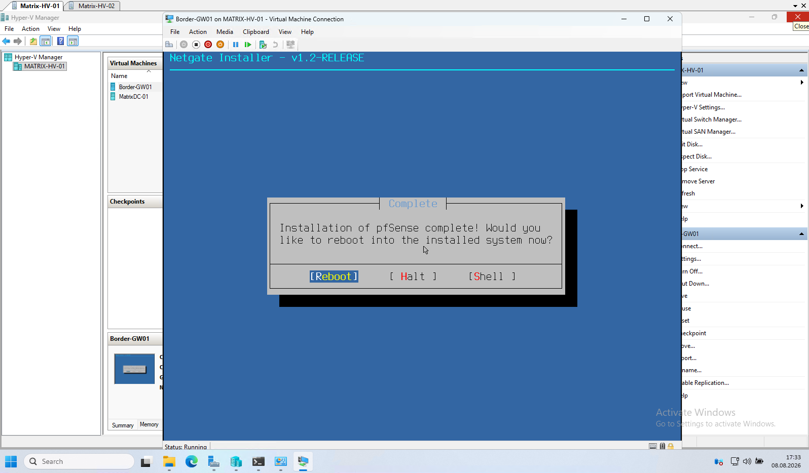The height and width of the screenshot is (473, 809).
Task: Open Server Manager from the taskbar
Action: tap(213, 461)
